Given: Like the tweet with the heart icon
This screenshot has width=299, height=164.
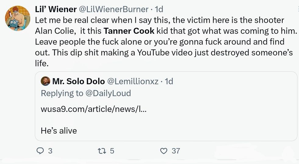Looking at the screenshot, I should (164, 151).
